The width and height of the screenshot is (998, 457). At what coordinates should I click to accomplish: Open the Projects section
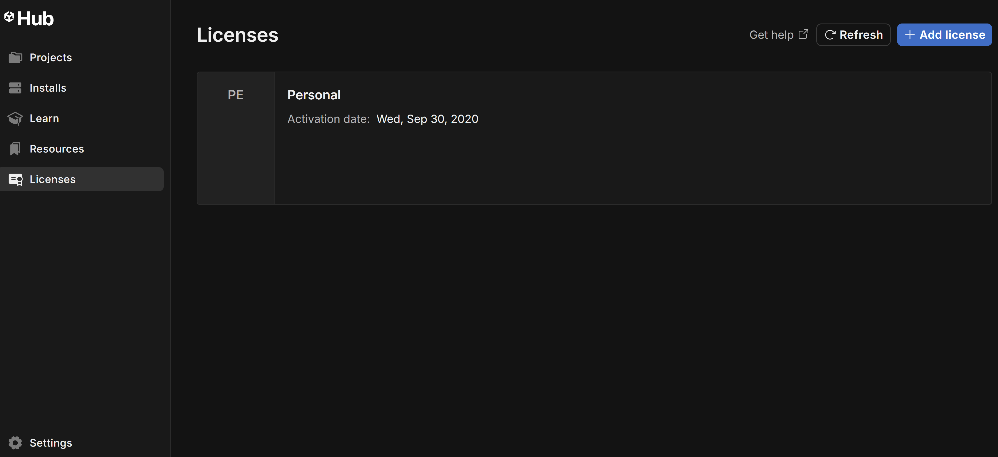(50, 57)
